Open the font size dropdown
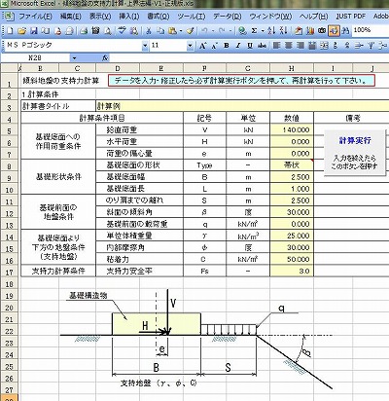Image resolution: width=389 pixels, height=401 pixels. click(x=190, y=46)
